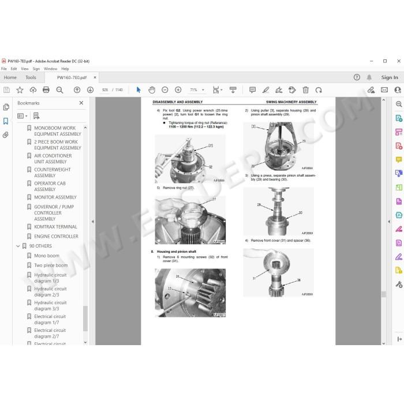Screen dimensions: 404x404
Task: Activate the Hand pan tool
Action: (152, 90)
